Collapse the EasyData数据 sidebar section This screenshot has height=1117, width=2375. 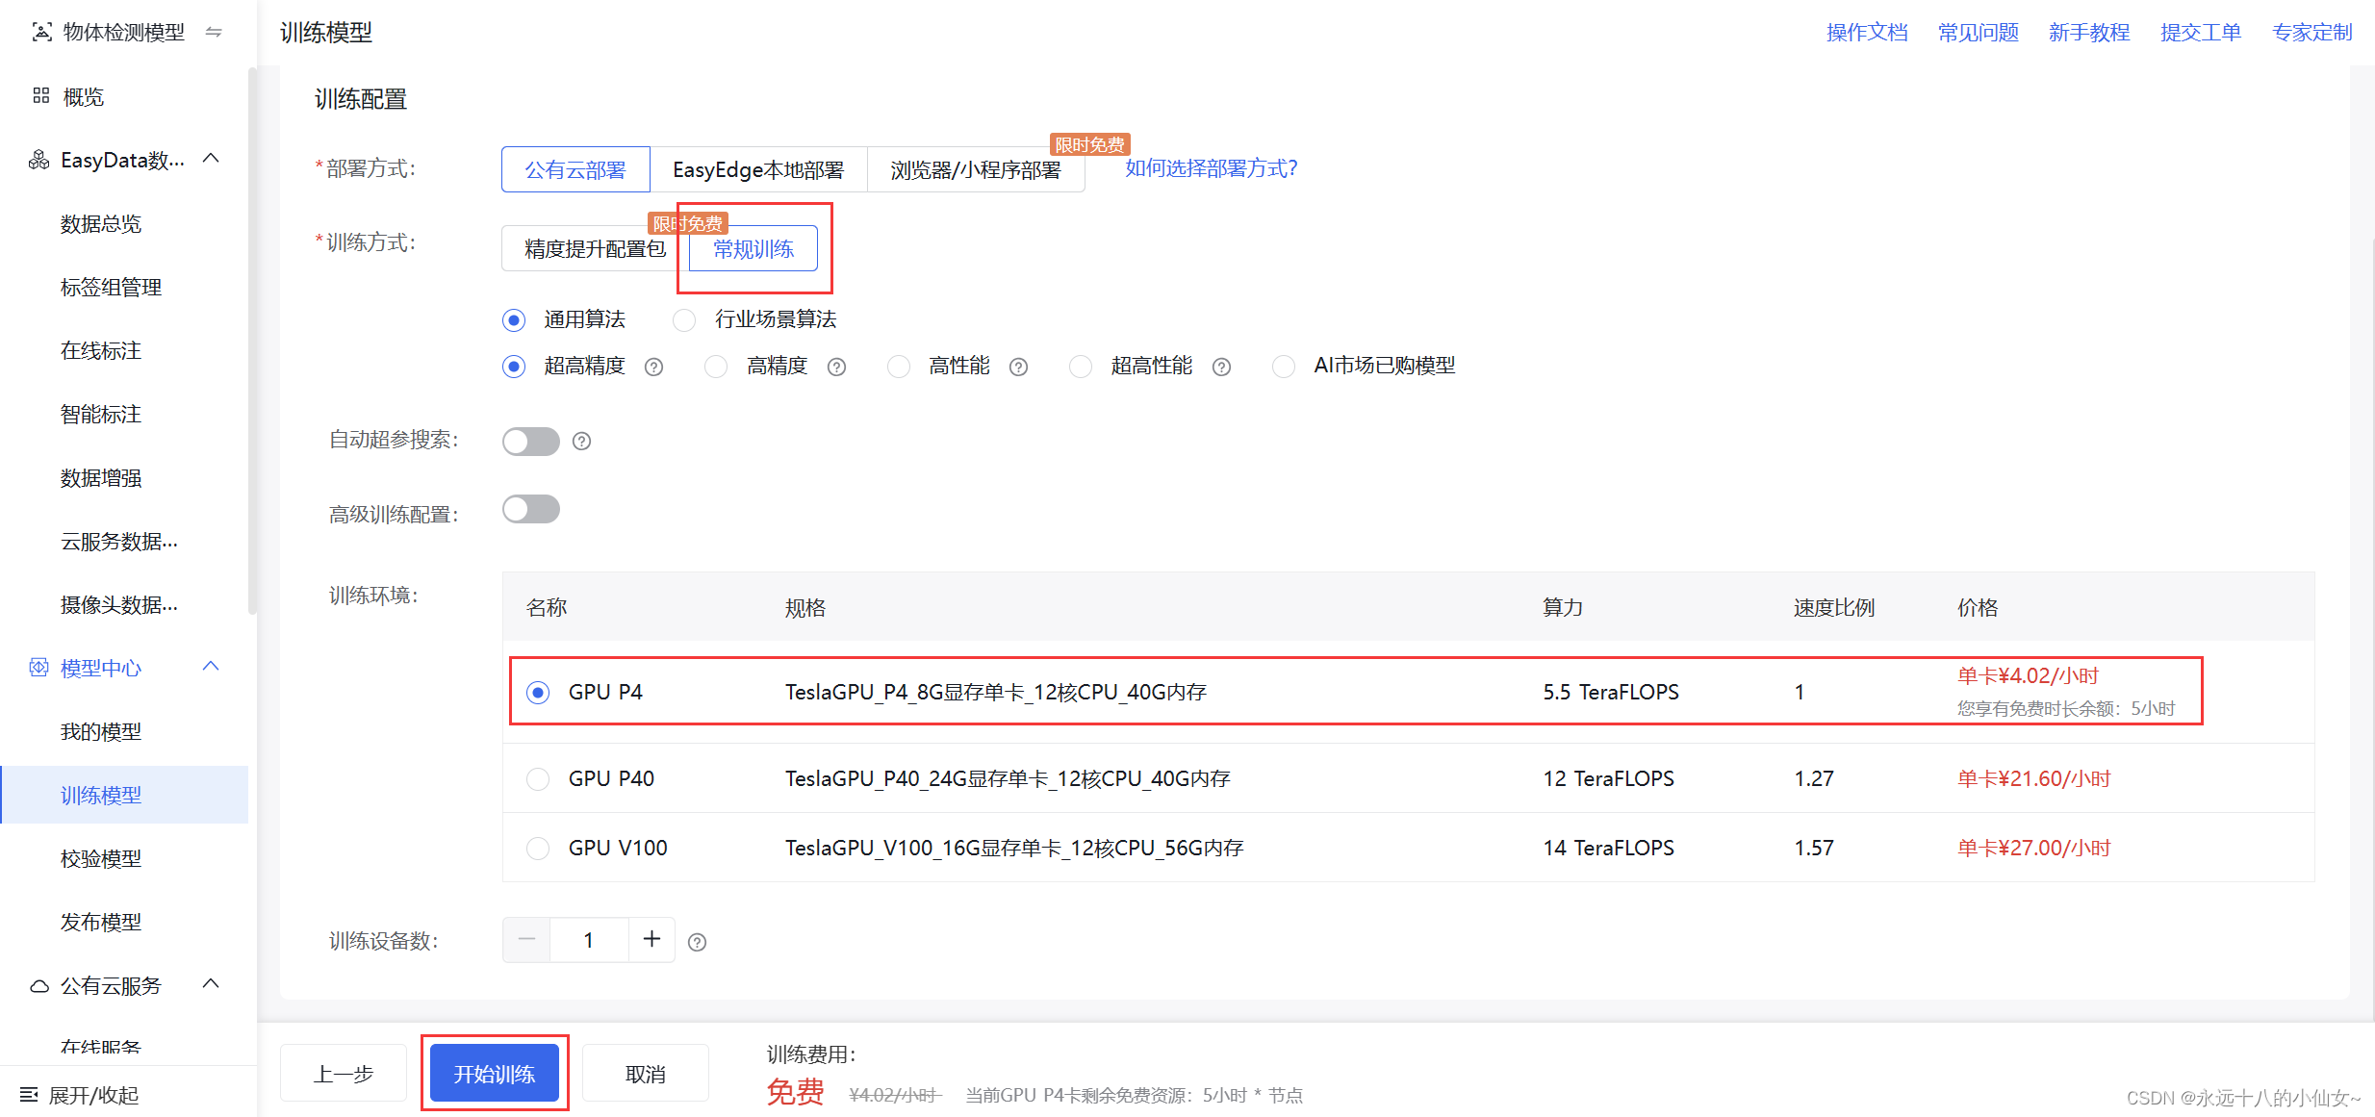tap(212, 159)
